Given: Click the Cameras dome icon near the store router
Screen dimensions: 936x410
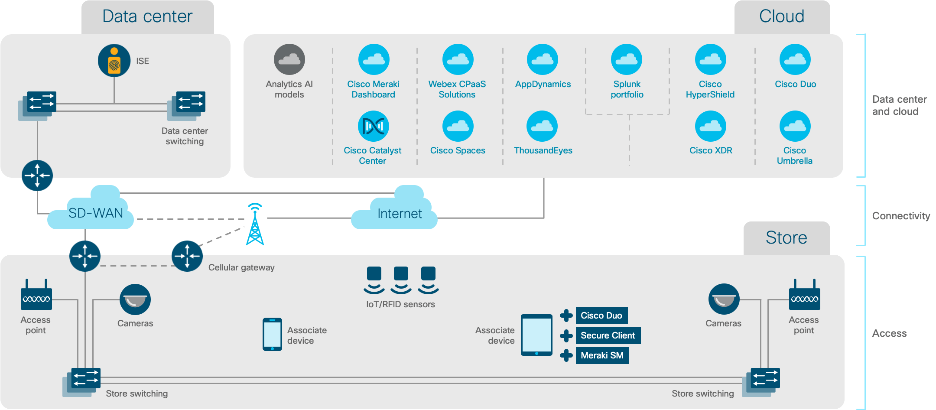Looking at the screenshot, I should (135, 299).
